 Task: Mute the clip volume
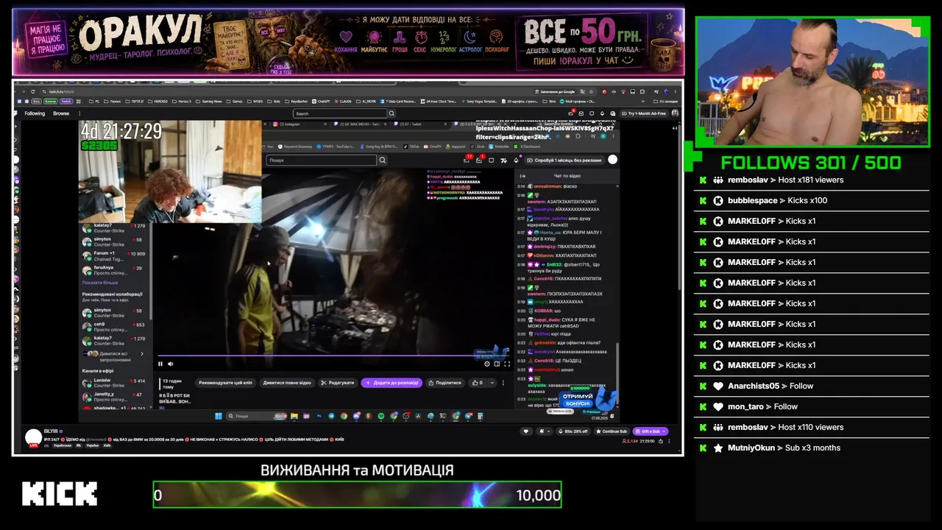tap(170, 364)
